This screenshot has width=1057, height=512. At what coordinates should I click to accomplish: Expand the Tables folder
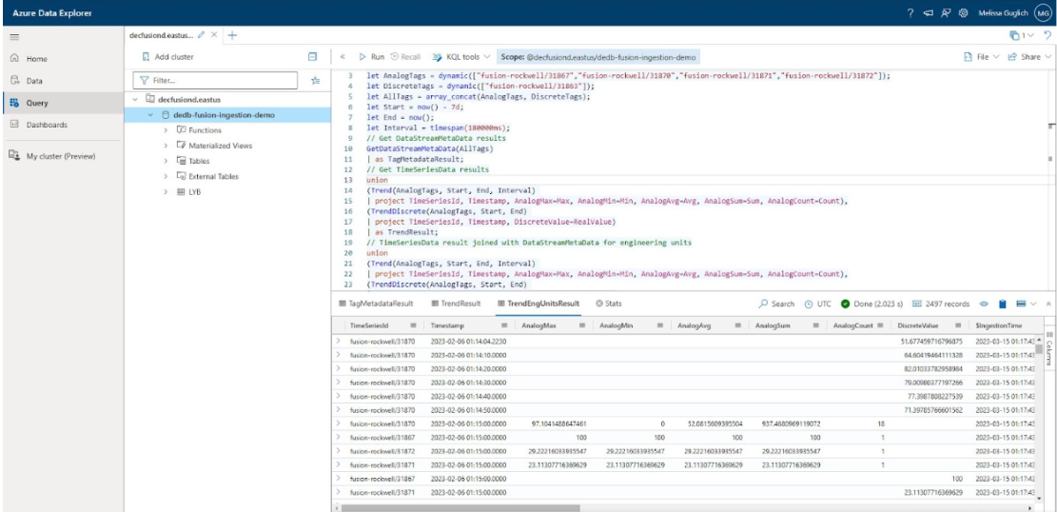tap(166, 161)
